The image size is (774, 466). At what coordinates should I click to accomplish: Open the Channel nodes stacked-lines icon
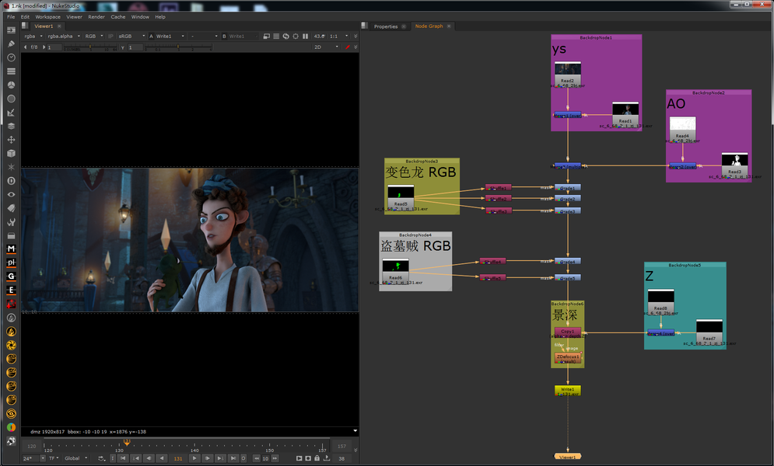(x=11, y=71)
